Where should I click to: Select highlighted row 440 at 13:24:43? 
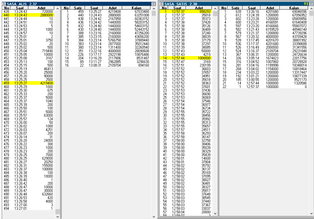click(28, 15)
